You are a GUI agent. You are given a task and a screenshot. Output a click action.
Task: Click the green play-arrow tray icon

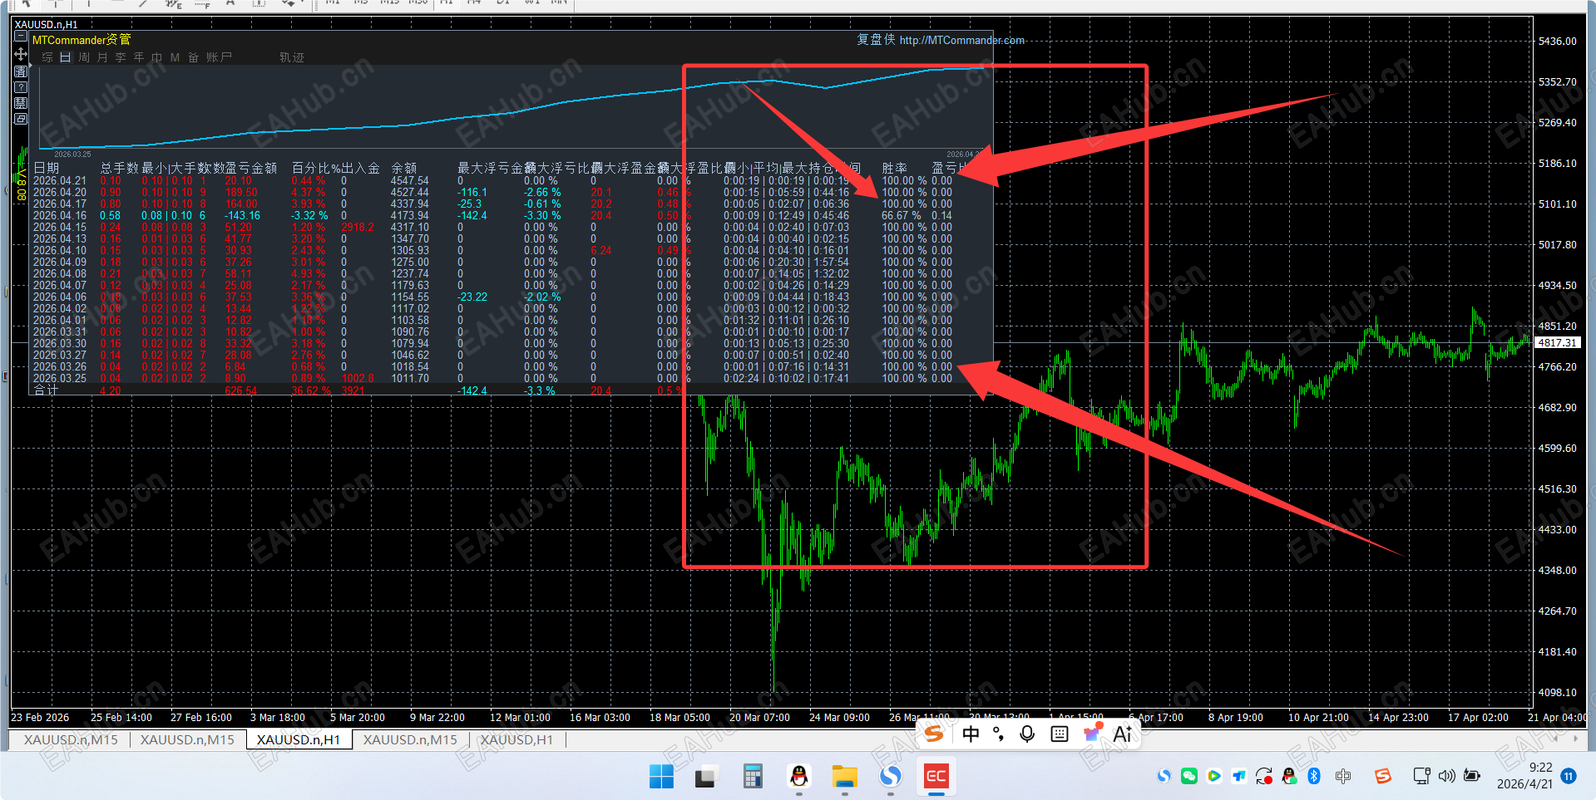tap(1214, 776)
